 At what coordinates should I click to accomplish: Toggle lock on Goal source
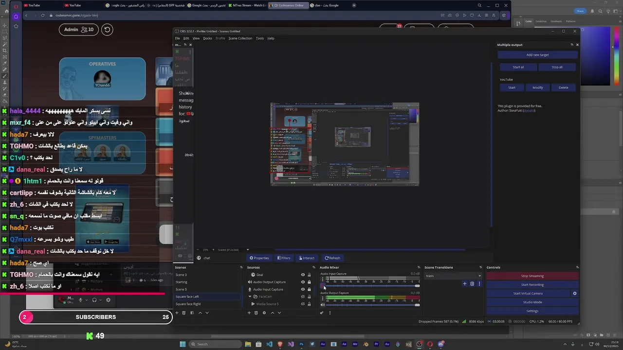pyautogui.click(x=309, y=275)
